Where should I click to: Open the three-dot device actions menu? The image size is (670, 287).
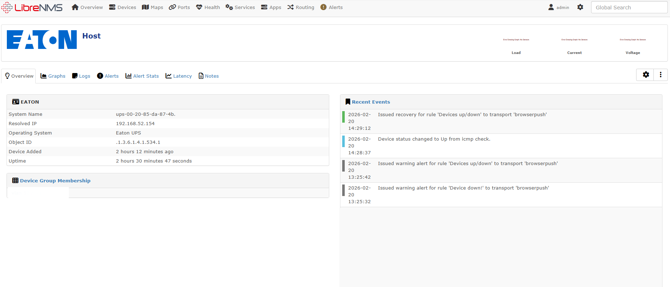tap(660, 74)
